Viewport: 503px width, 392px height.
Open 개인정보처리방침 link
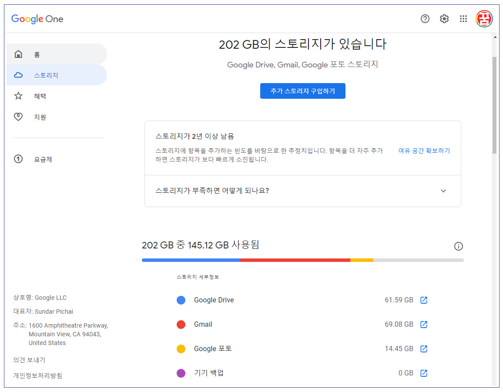tap(37, 375)
